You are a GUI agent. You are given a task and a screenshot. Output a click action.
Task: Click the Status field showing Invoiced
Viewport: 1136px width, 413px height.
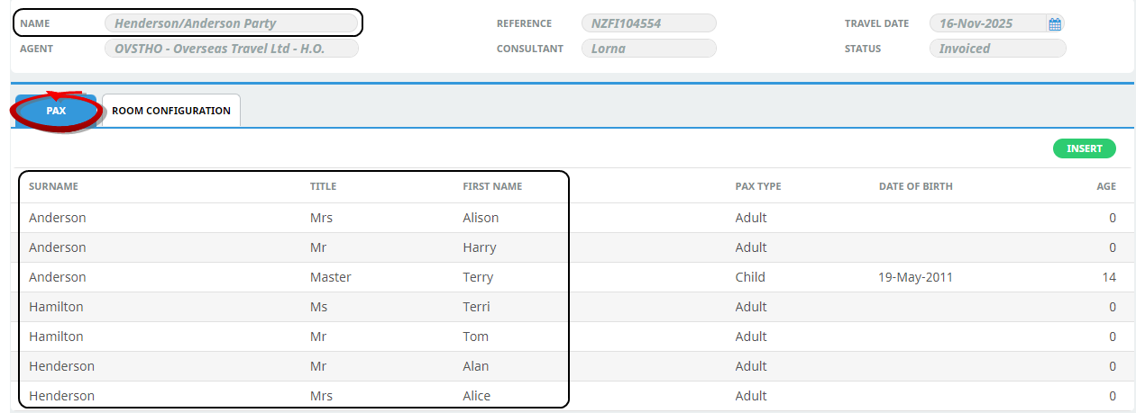tap(997, 49)
